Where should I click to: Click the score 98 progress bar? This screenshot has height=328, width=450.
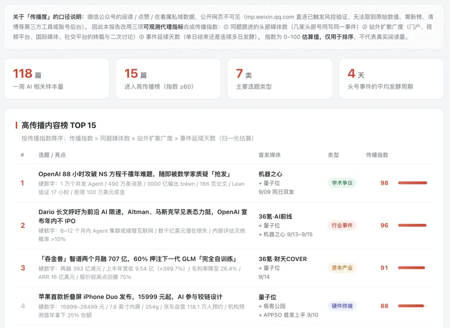412,183
